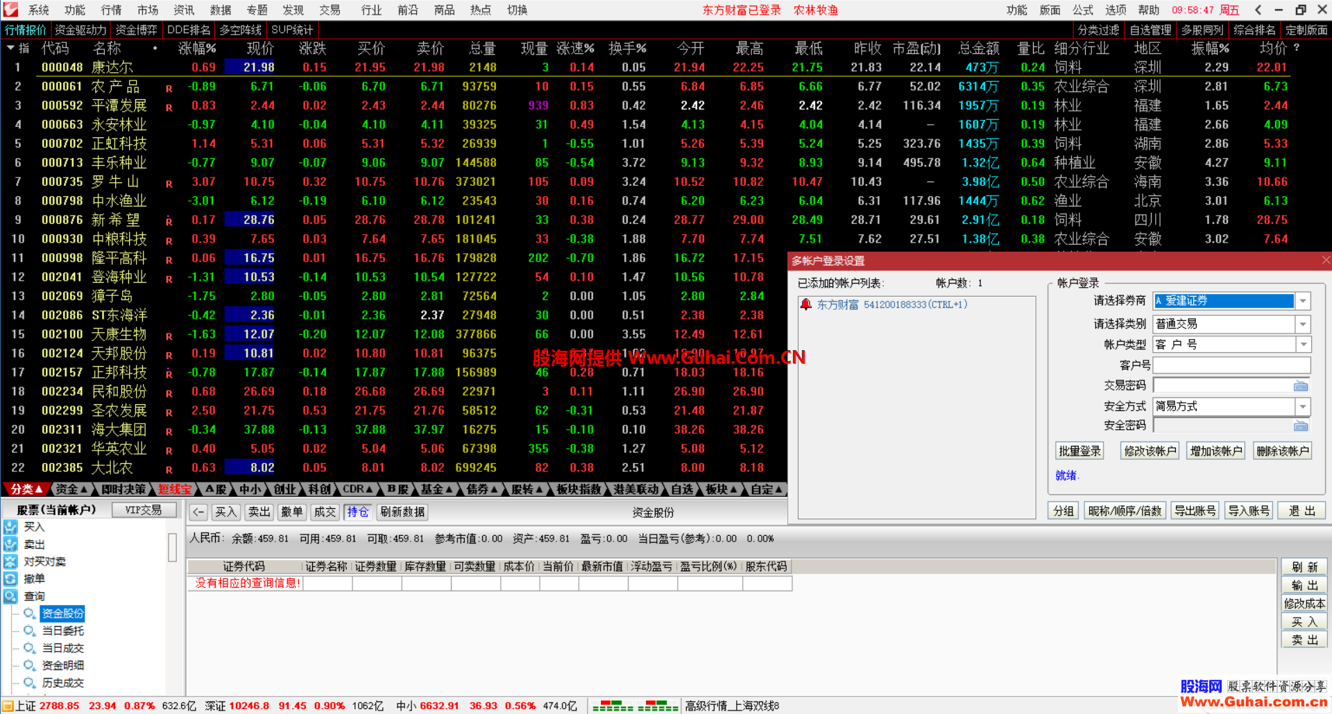Open the 请选择券商 broker dropdown
The width and height of the screenshot is (1332, 714).
tap(1304, 301)
